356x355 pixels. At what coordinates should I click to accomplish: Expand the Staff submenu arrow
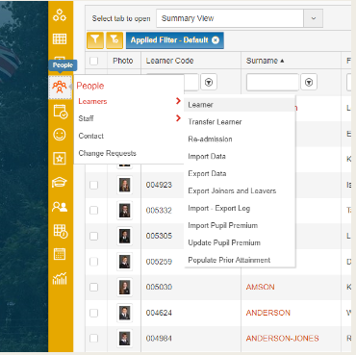[178, 118]
